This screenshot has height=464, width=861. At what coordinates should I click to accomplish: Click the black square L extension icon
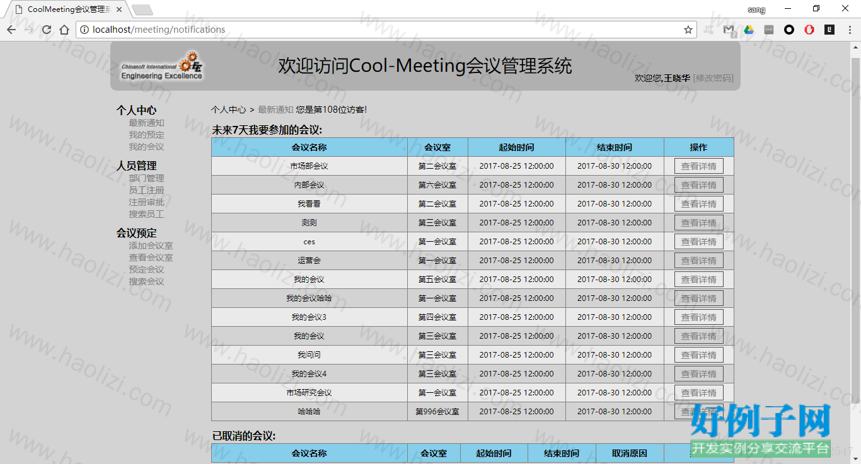[x=829, y=30]
